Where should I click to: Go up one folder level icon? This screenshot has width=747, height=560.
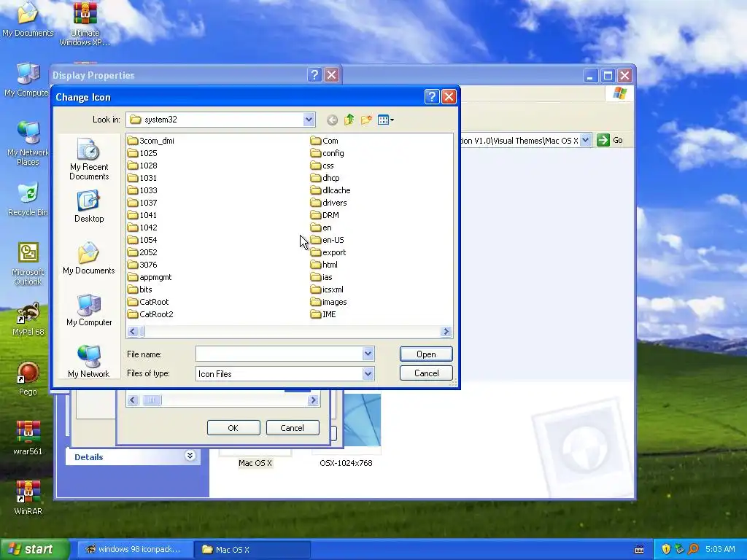click(349, 120)
